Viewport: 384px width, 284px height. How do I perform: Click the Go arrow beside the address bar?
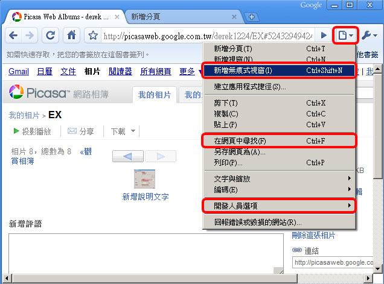point(324,36)
